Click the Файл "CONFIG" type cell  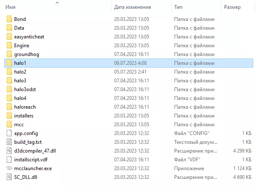(x=192, y=133)
